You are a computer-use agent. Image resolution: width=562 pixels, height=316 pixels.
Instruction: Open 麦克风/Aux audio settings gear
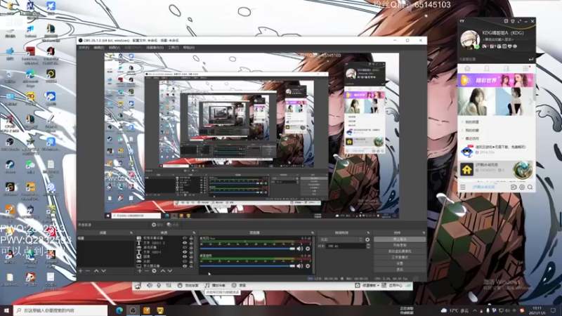(308, 249)
